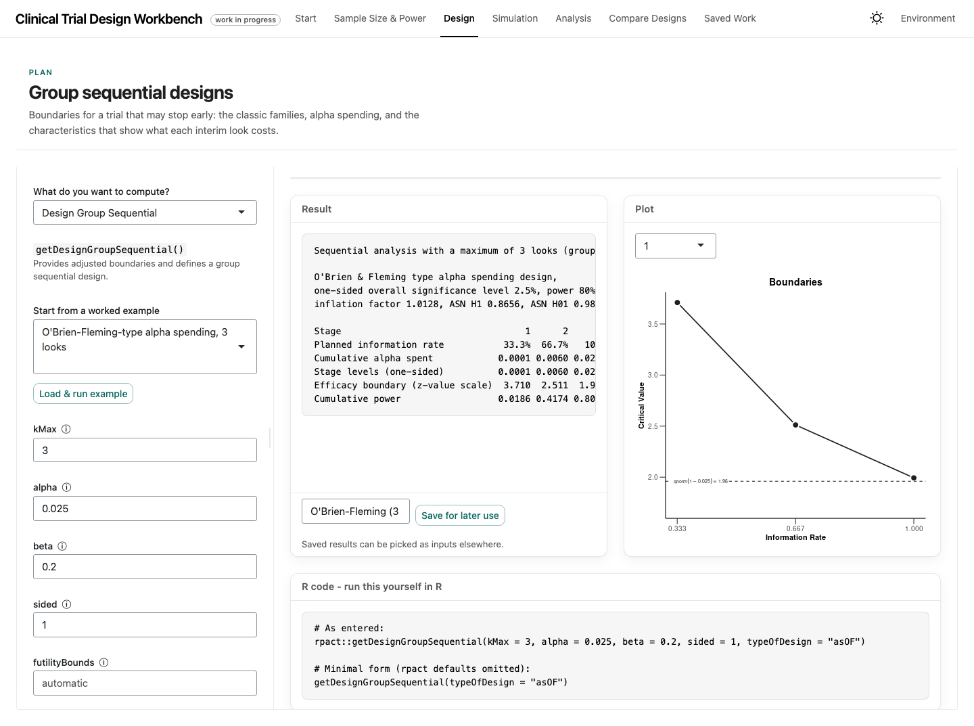Edit the saved result name field
The height and width of the screenshot is (726, 974).
click(356, 512)
